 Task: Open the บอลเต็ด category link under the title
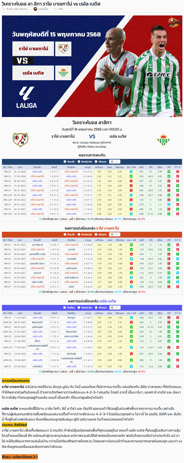(x=43, y=9)
